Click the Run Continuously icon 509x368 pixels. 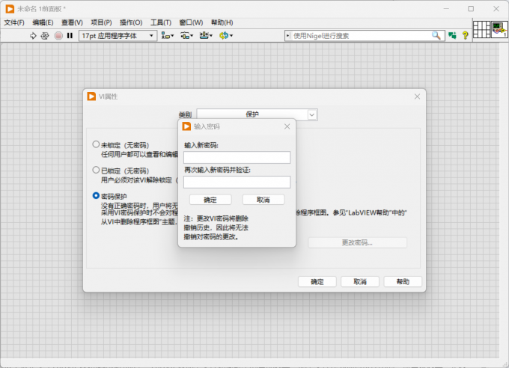[45, 36]
